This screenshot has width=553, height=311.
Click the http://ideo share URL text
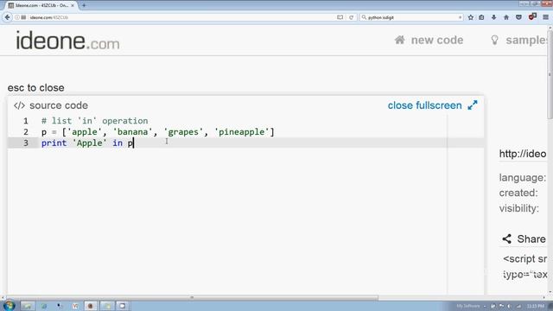[x=523, y=154]
